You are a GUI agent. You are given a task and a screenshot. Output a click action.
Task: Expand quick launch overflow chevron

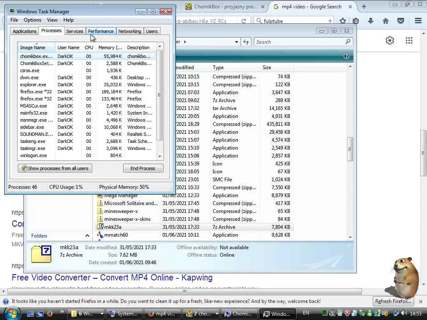[x=62, y=312]
